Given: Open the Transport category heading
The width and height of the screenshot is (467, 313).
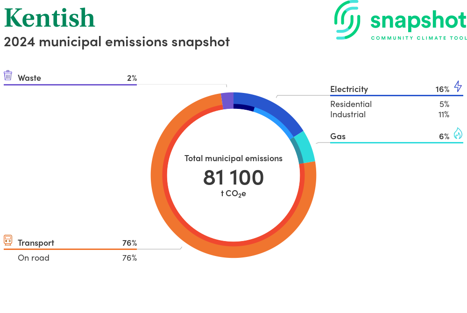Looking at the screenshot, I should (36, 243).
